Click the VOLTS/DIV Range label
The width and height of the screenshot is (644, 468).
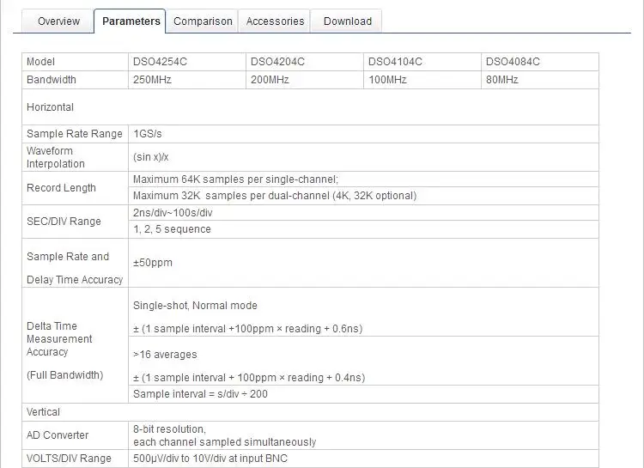(x=69, y=459)
